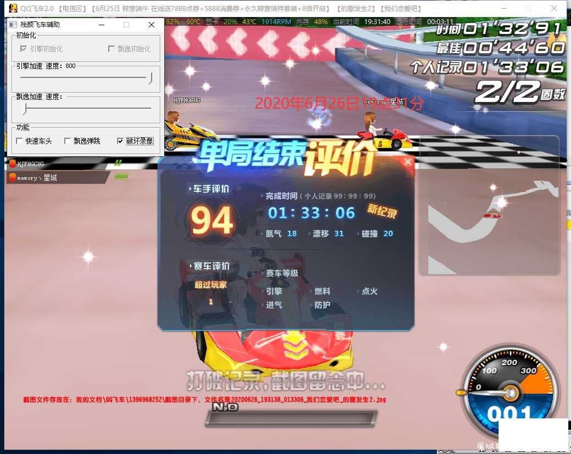Click the 赛车评价 heading

(211, 266)
